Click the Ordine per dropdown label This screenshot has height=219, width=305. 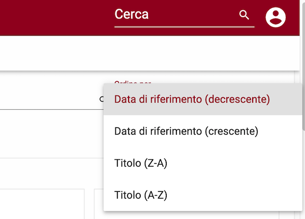click(x=133, y=82)
